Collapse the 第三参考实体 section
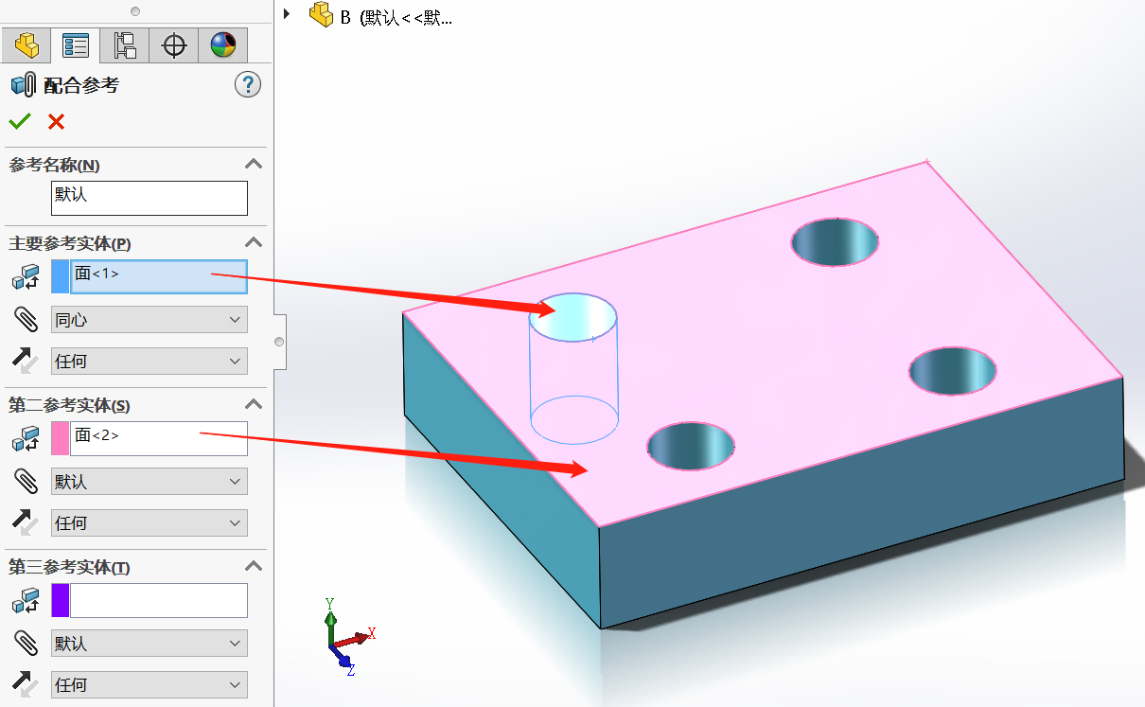Screen dimensions: 1145x707 click(253, 565)
